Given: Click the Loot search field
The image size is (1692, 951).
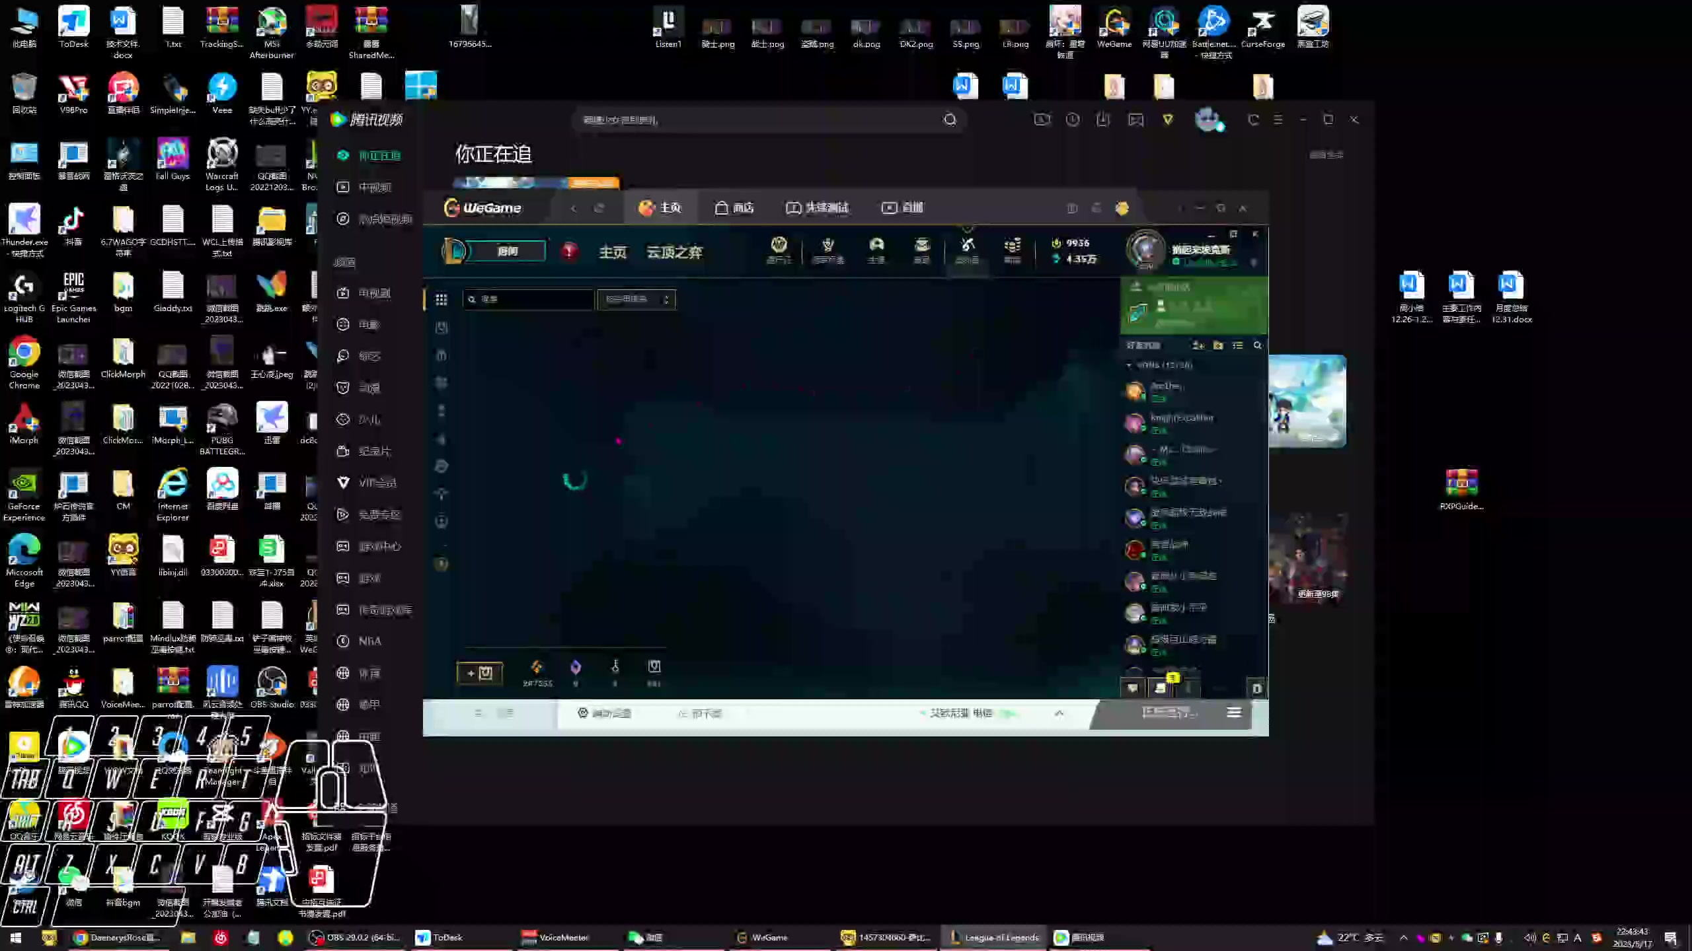Looking at the screenshot, I should pyautogui.click(x=528, y=299).
